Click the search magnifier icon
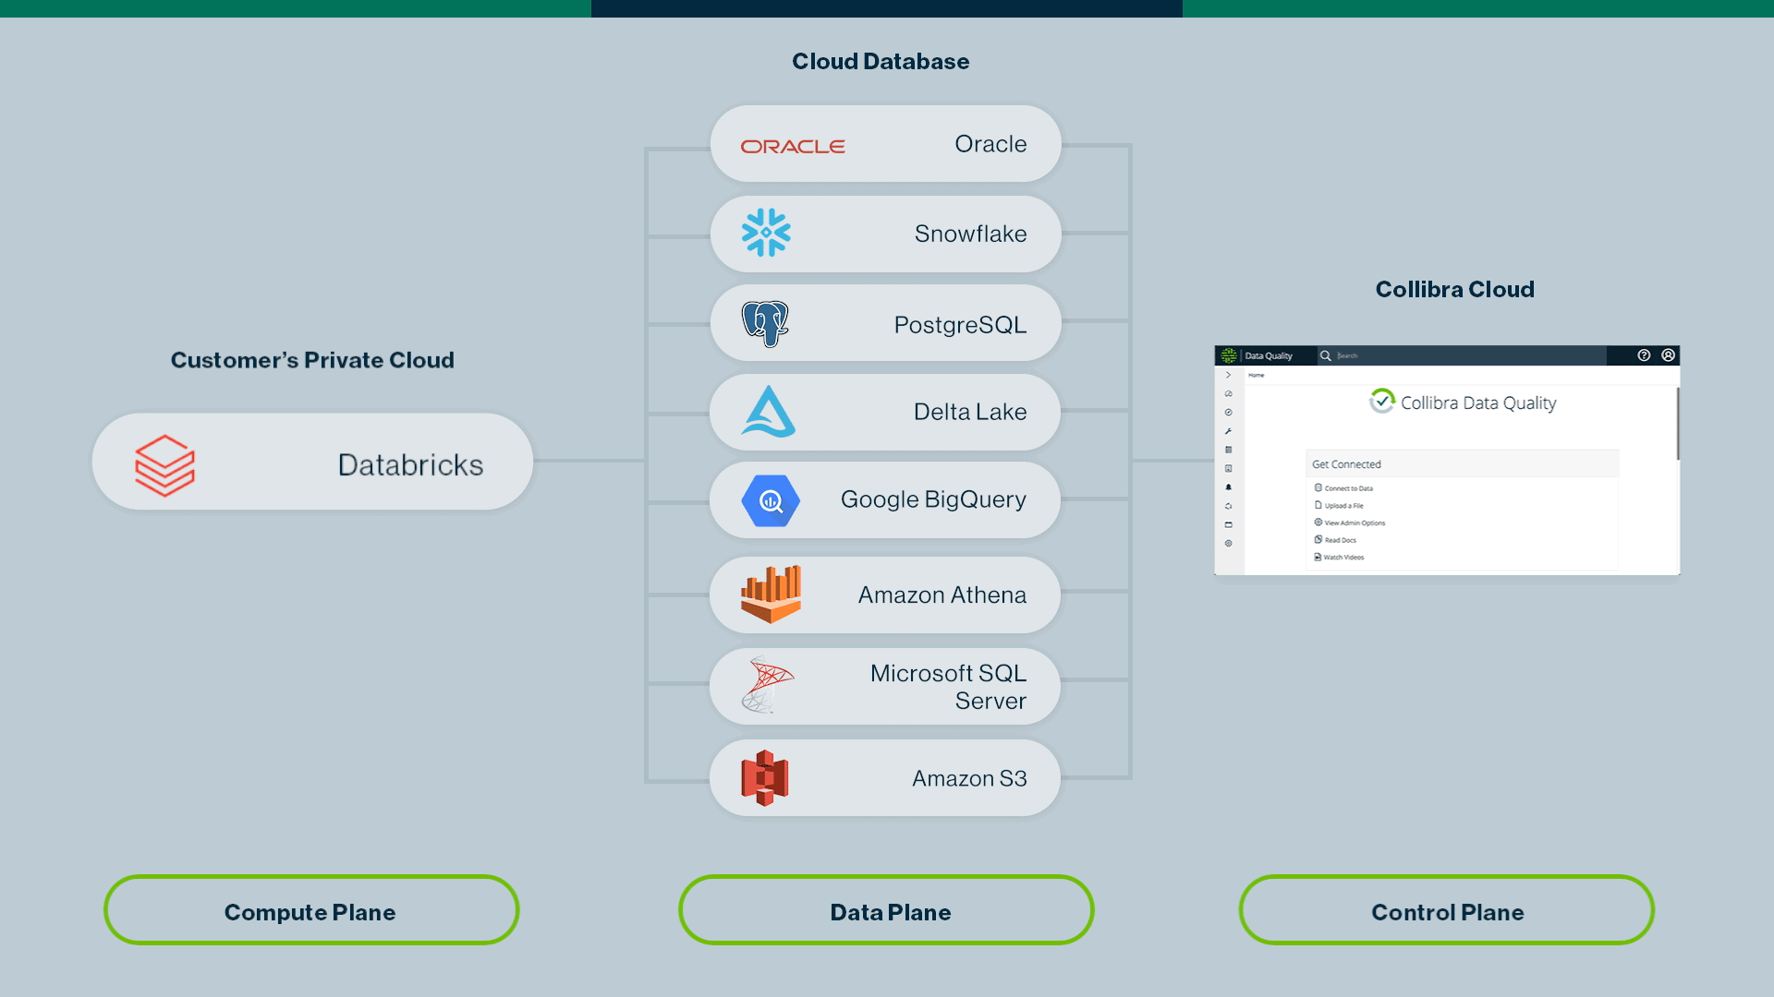1774x997 pixels. tap(1326, 355)
